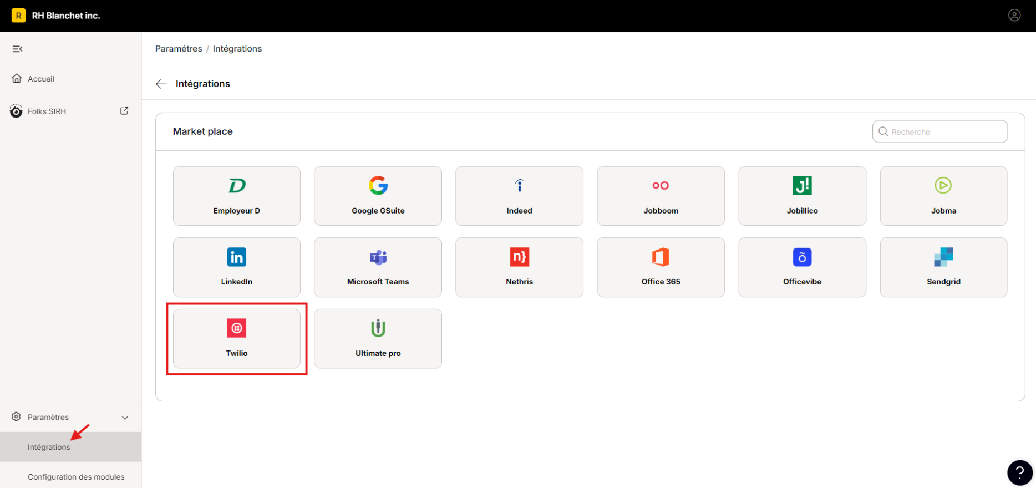The image size is (1036, 488).
Task: Click in the Recherche search field
Action: tap(940, 131)
